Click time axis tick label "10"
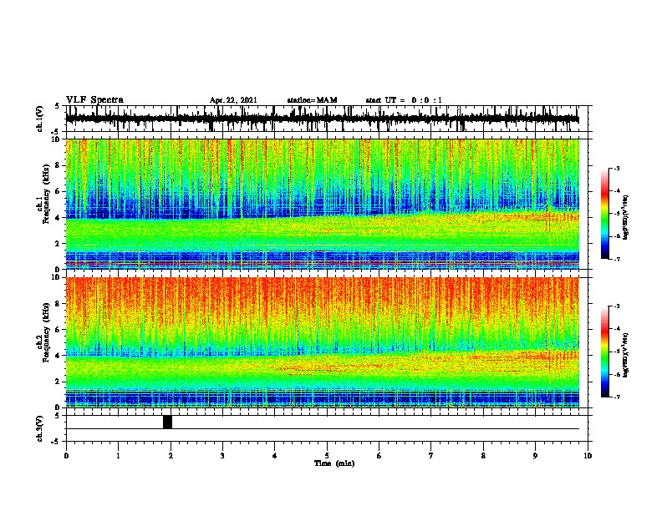 [x=588, y=456]
